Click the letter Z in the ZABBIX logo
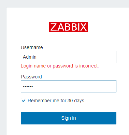This screenshot has width=129, height=135. (54, 27)
